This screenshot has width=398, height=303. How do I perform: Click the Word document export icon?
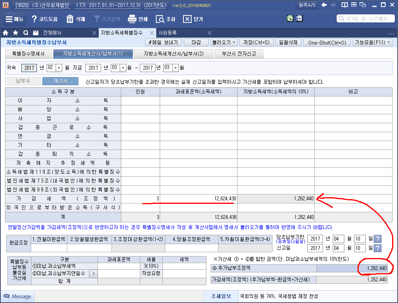point(299,19)
